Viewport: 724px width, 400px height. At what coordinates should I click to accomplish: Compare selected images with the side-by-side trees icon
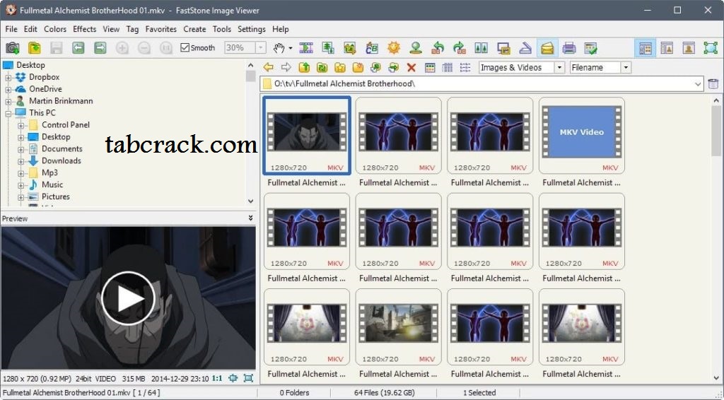pyautogui.click(x=481, y=47)
